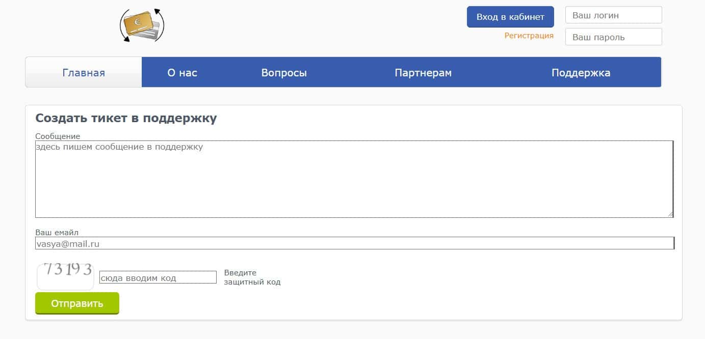This screenshot has height=339, width=705.
Task: Select the security code input field
Action: click(158, 277)
